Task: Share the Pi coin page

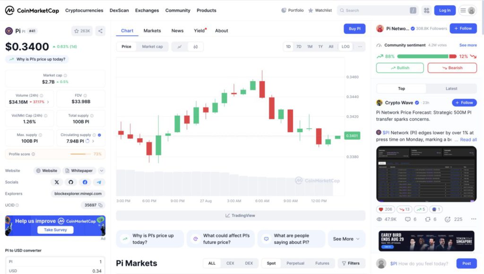Action: [100, 31]
